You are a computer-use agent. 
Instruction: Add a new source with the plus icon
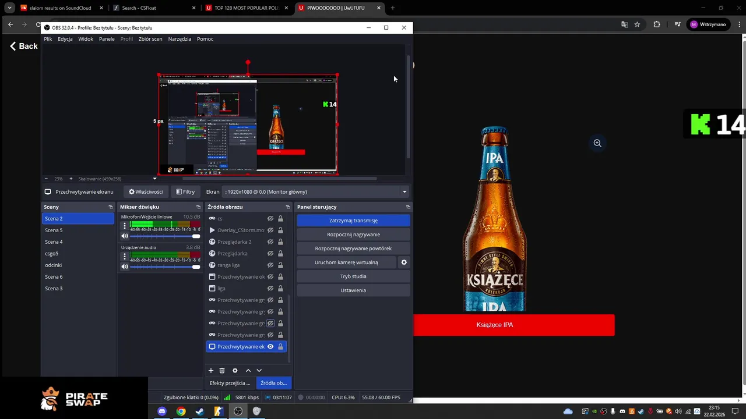[x=211, y=371]
